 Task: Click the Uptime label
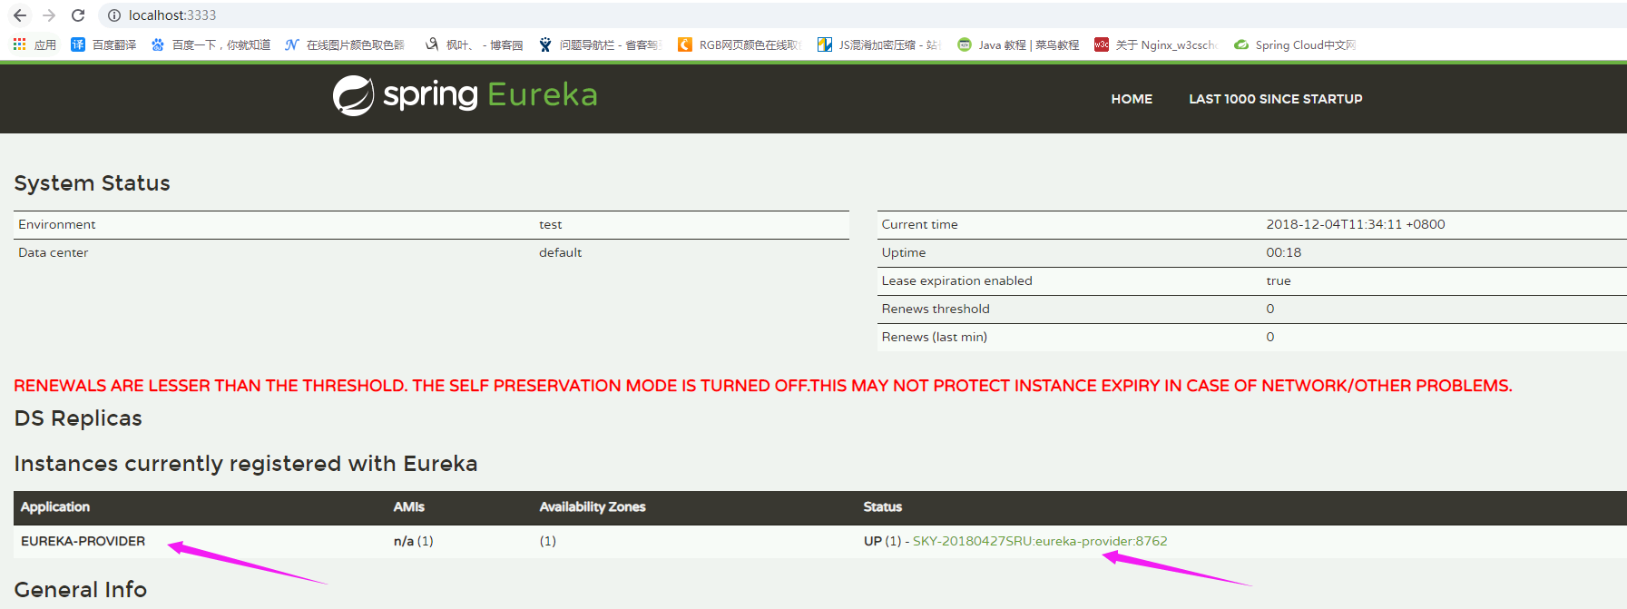(903, 252)
